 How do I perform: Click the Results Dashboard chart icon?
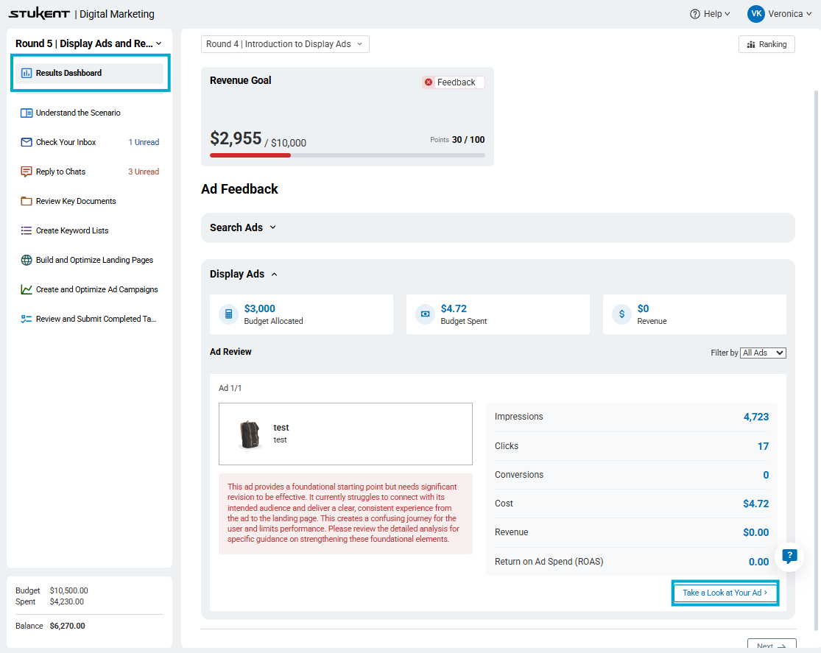coord(27,74)
